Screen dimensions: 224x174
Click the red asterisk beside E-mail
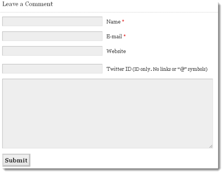(124, 36)
